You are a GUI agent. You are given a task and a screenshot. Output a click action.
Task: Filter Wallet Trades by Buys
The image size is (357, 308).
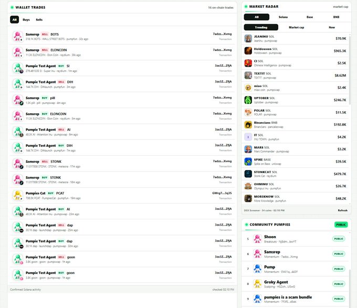point(26,20)
